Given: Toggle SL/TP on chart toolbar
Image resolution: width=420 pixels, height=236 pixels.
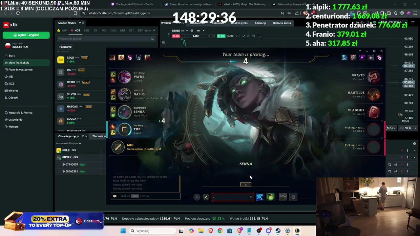Looking at the screenshot, I should 230,36.
